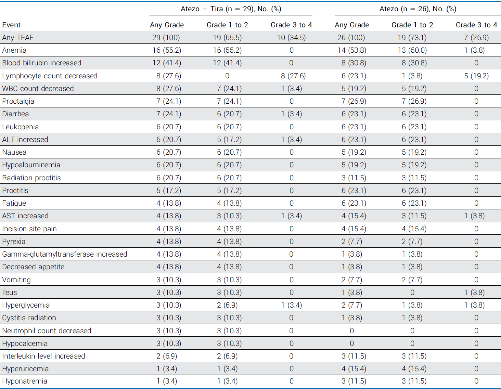Select the 'Atezo + Tira (n = 29)' group header
This screenshot has width=501, height=389.
tap(231, 9)
